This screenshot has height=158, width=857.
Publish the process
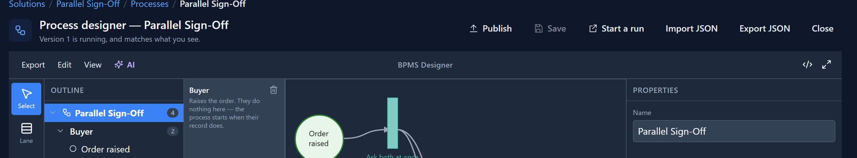[x=491, y=28]
